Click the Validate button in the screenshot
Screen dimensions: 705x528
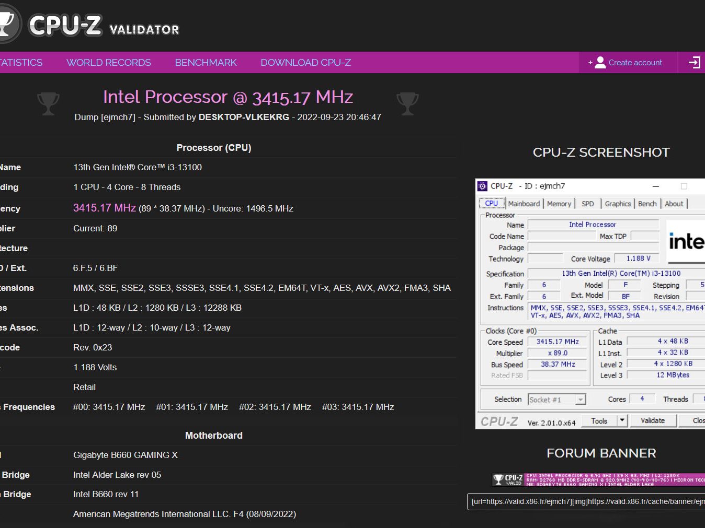click(653, 421)
